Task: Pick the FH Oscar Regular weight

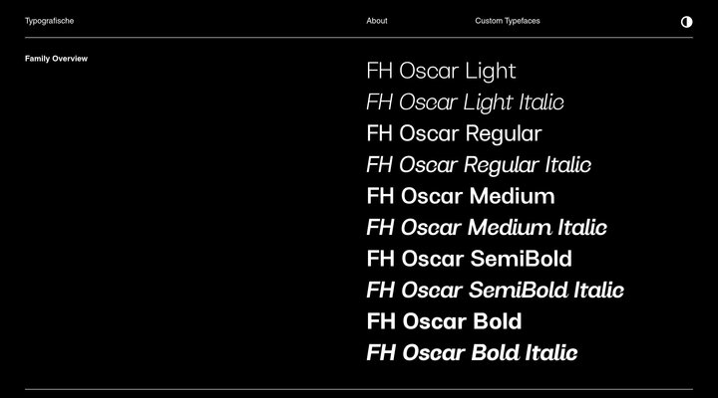Action: pos(454,133)
